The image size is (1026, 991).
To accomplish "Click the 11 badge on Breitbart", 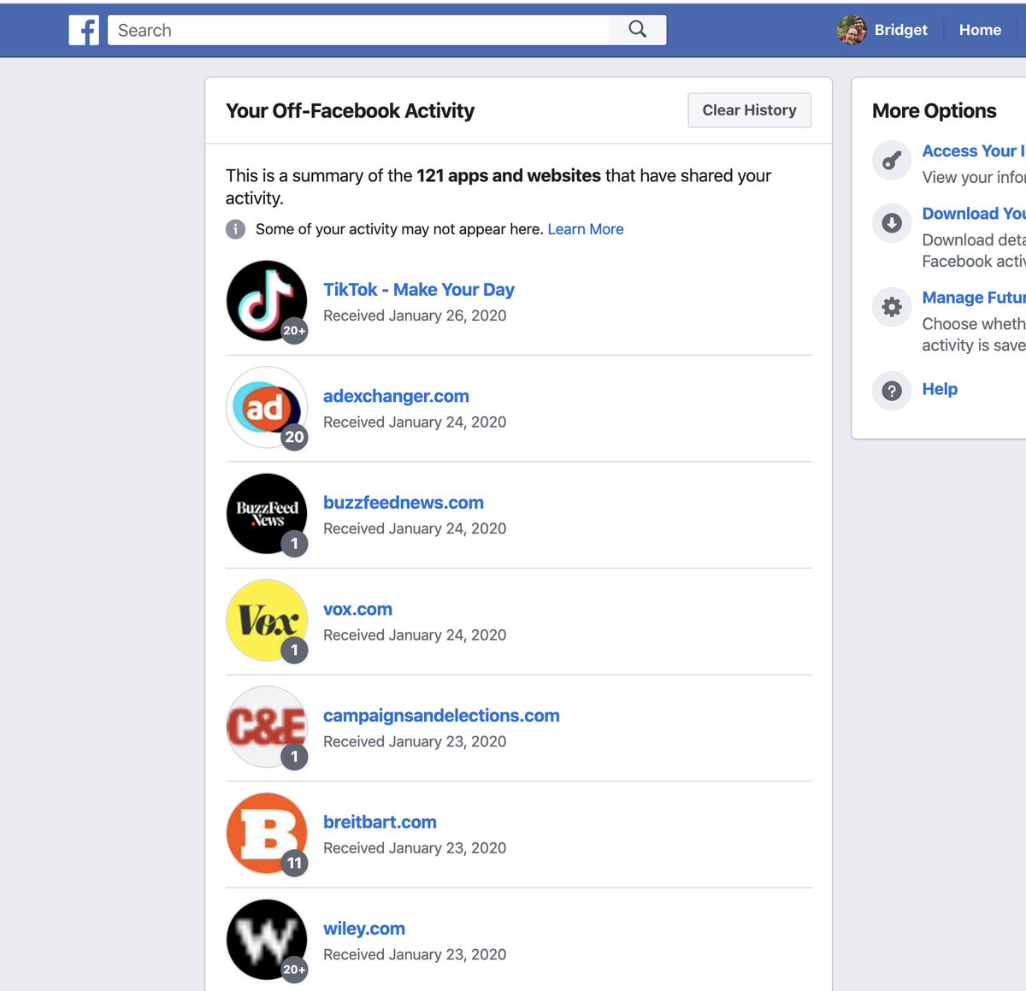I will coord(294,863).
